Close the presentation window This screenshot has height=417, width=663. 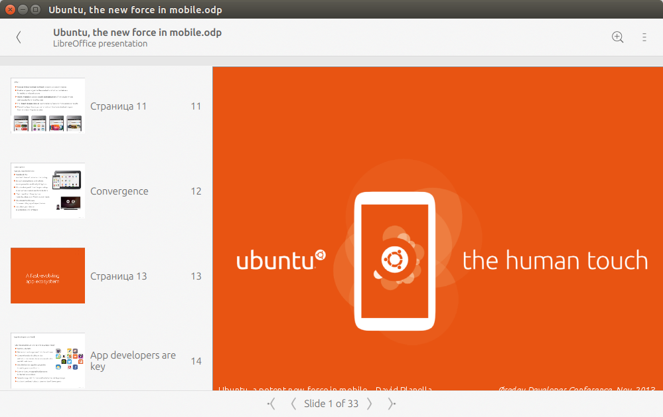[x=10, y=10]
